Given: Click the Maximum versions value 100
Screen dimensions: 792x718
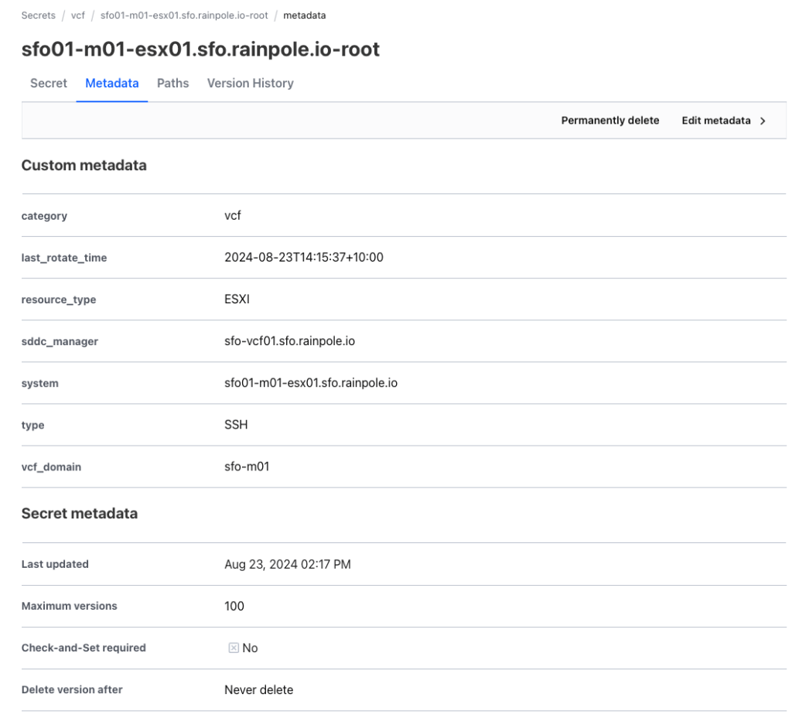Looking at the screenshot, I should tap(233, 606).
